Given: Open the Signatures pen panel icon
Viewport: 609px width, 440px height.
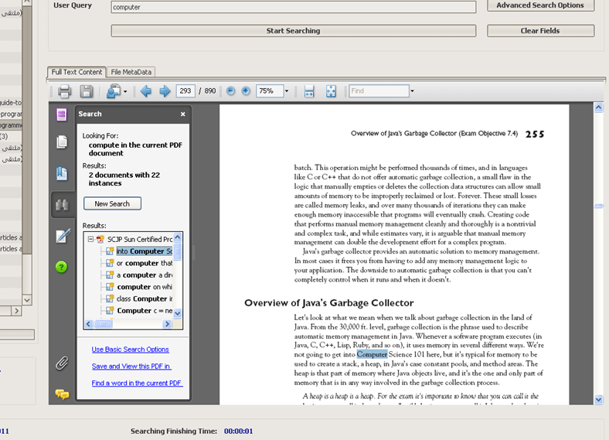Looking at the screenshot, I should point(63,236).
